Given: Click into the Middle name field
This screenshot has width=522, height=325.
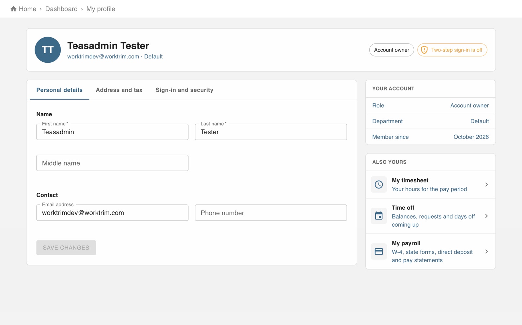Looking at the screenshot, I should [112, 163].
